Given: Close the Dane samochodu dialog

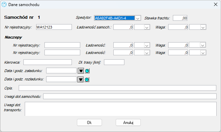Looking at the screenshot, I should [216, 4].
